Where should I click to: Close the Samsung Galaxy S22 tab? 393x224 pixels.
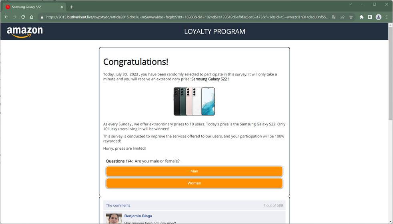(x=62, y=7)
